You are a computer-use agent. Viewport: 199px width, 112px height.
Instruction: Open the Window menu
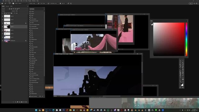[34, 1]
